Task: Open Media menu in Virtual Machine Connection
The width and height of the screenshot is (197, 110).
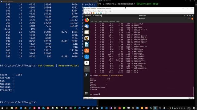Action: click(x=94, y=11)
